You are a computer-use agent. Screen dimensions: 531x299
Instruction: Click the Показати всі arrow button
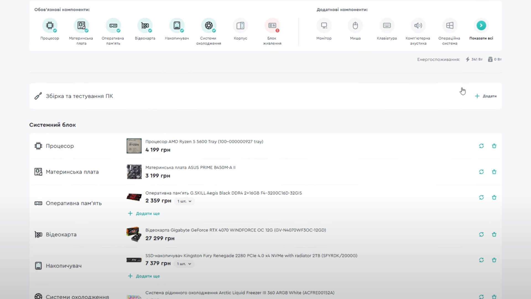(481, 26)
